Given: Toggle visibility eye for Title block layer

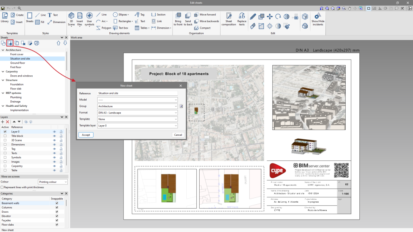Looking at the screenshot, I should point(54,136).
